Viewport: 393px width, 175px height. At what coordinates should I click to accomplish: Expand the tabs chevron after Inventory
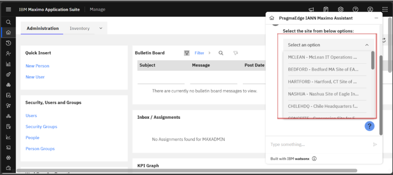101,28
